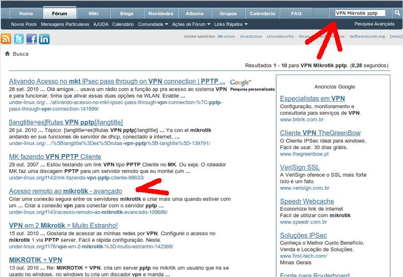Open the Novidades tab
This screenshot has width=403, height=277.
[x=161, y=14]
